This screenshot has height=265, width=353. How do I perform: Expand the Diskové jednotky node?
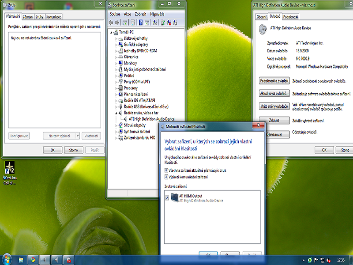(x=116, y=39)
